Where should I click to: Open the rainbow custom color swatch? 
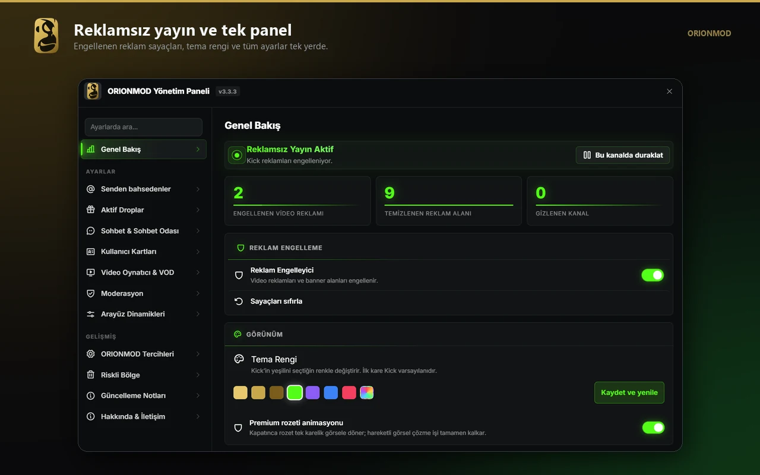367,392
